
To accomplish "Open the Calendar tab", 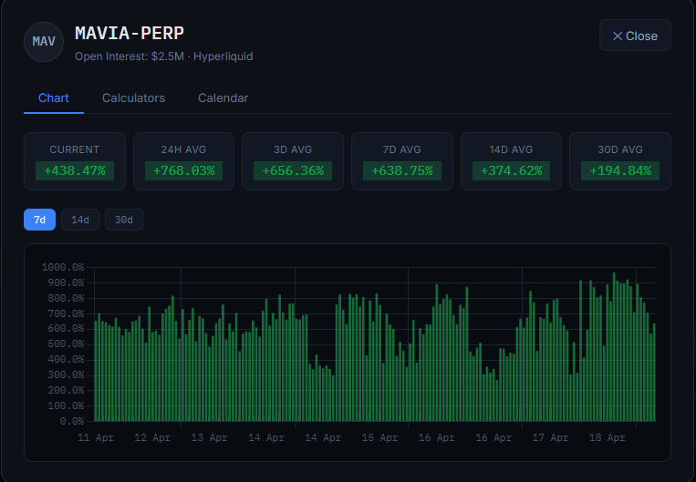I will [x=223, y=98].
